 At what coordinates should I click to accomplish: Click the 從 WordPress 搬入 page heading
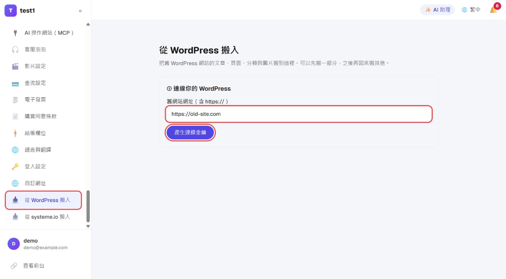199,50
